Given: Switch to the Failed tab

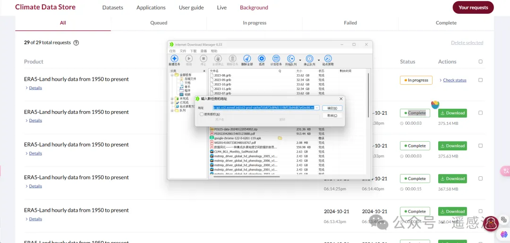Looking at the screenshot, I should pos(350,23).
